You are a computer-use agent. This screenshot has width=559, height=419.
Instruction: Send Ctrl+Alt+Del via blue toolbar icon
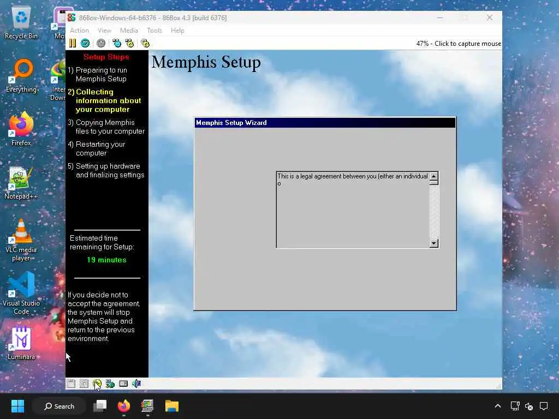point(117,43)
